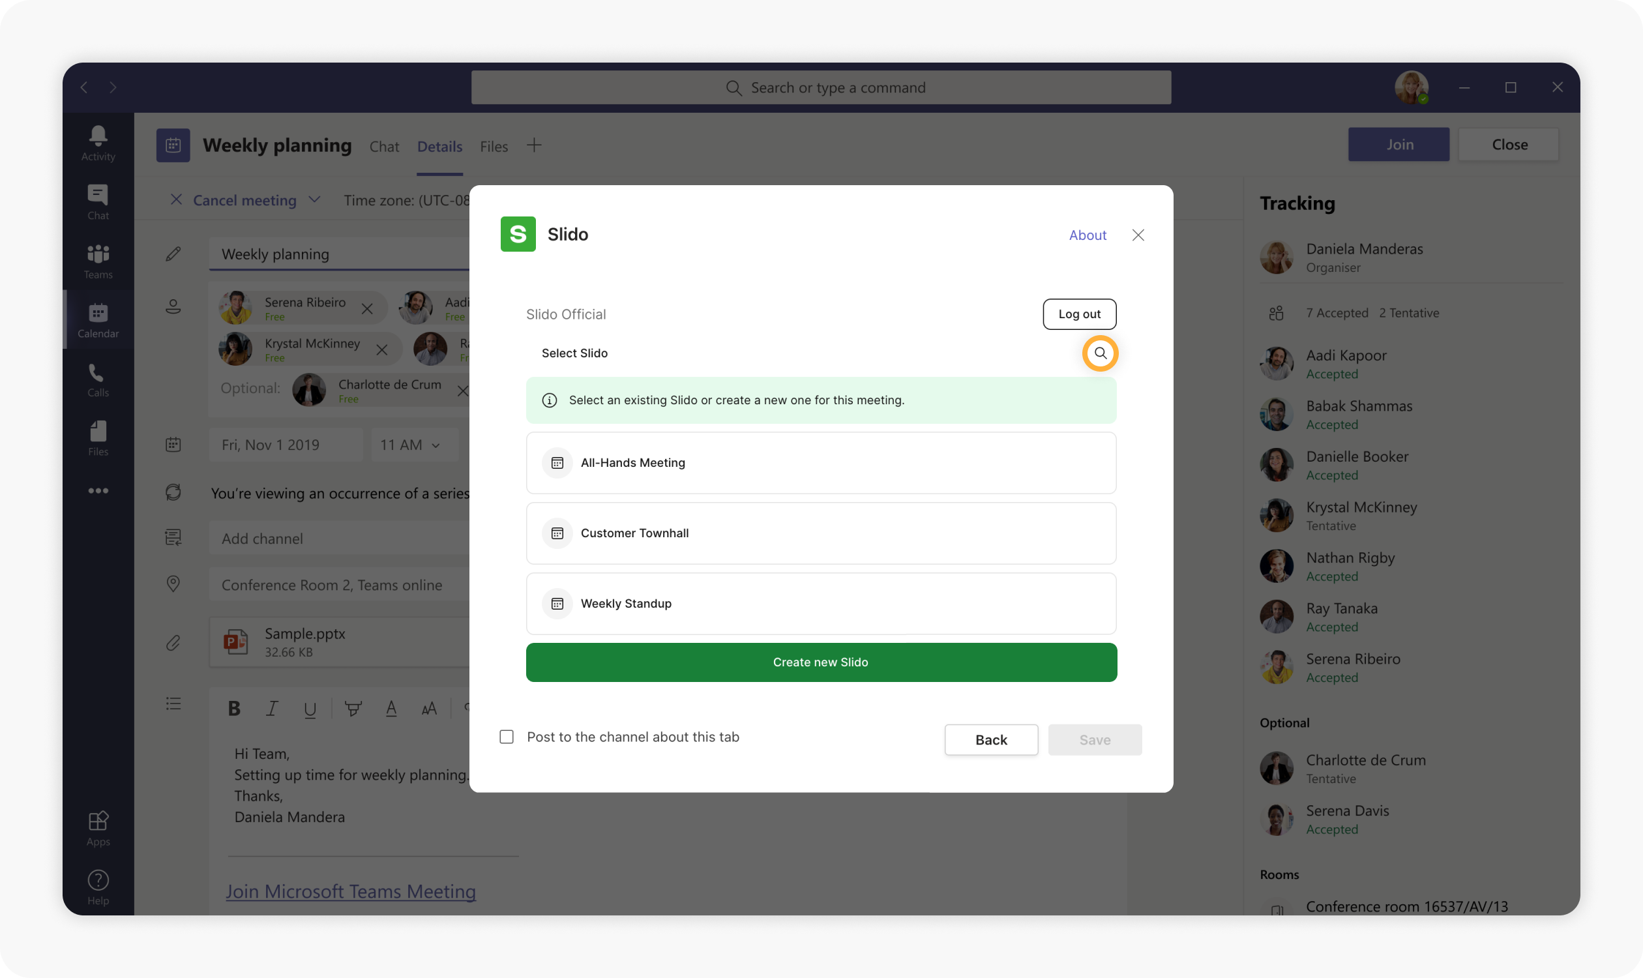
Task: Click the text highlight color icon
Action: pyautogui.click(x=353, y=709)
